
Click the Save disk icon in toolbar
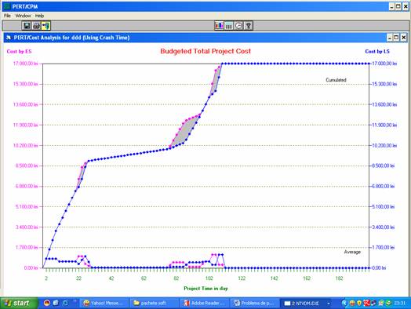pyautogui.click(x=26, y=26)
